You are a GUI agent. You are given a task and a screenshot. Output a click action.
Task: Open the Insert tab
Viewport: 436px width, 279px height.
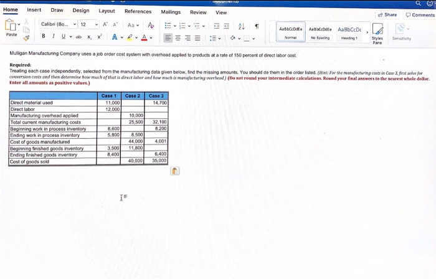coord(34,10)
